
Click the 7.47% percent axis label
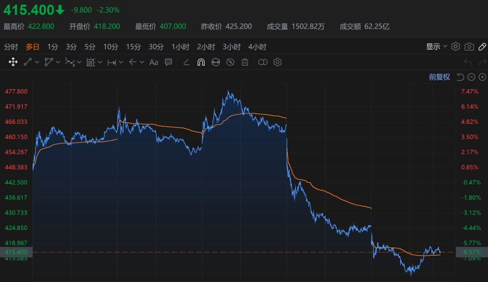pyautogui.click(x=470, y=91)
